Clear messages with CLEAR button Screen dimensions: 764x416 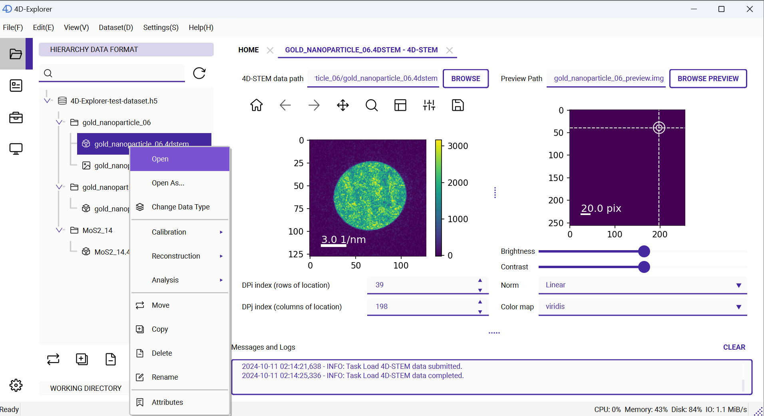pyautogui.click(x=734, y=347)
